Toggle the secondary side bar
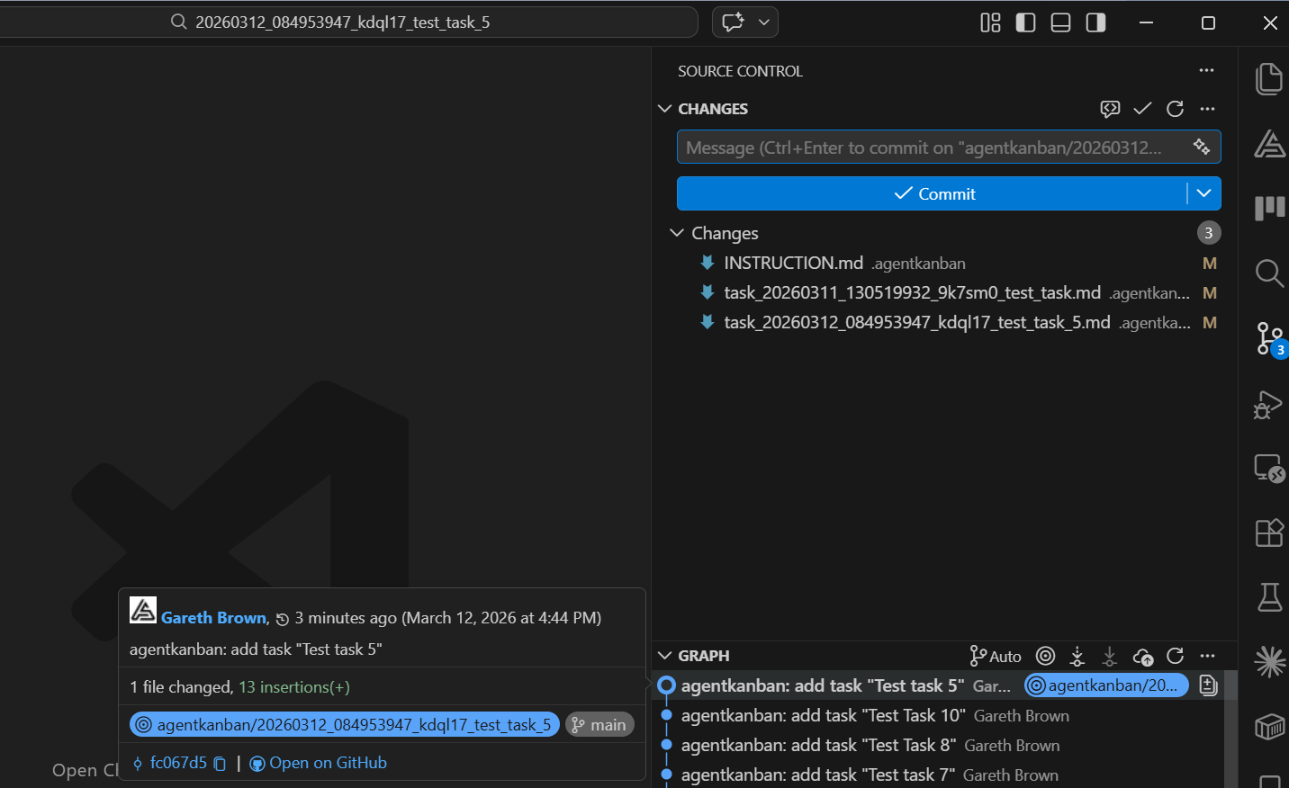This screenshot has height=788, width=1289. [1095, 22]
